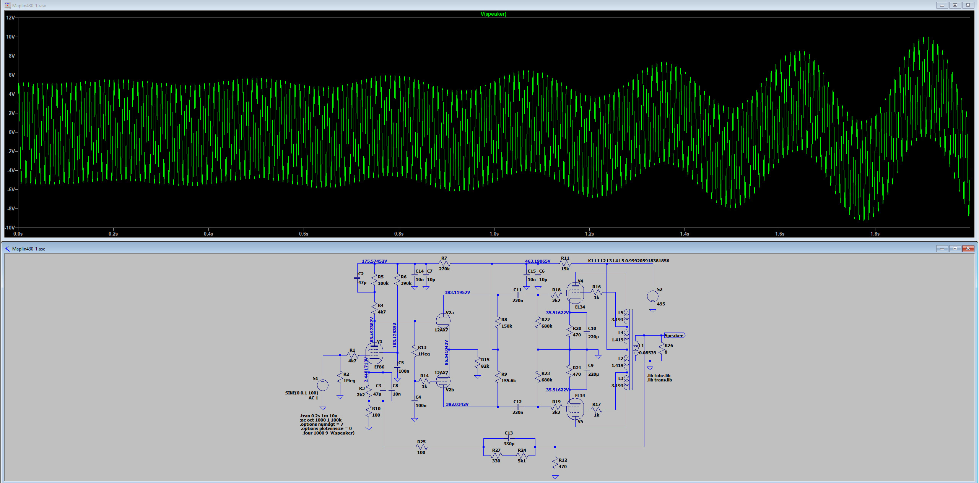Click the 383.11952V node voltage label
Screen dimensions: 979x483
click(x=457, y=292)
